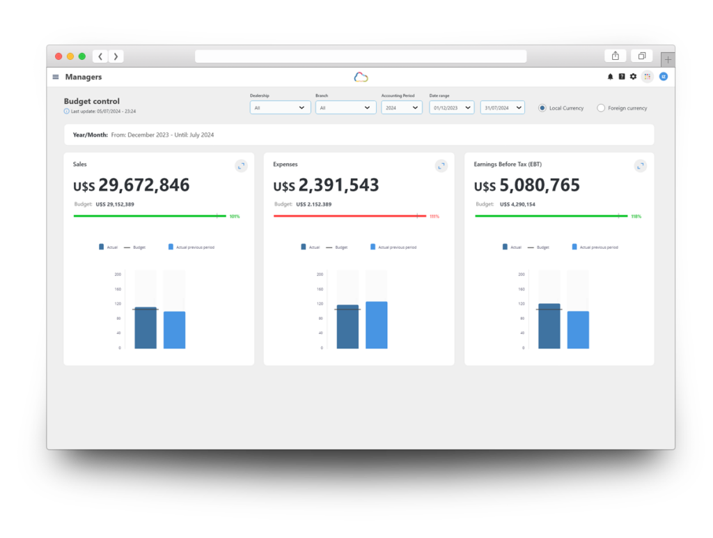Open the user profile avatar

click(664, 77)
